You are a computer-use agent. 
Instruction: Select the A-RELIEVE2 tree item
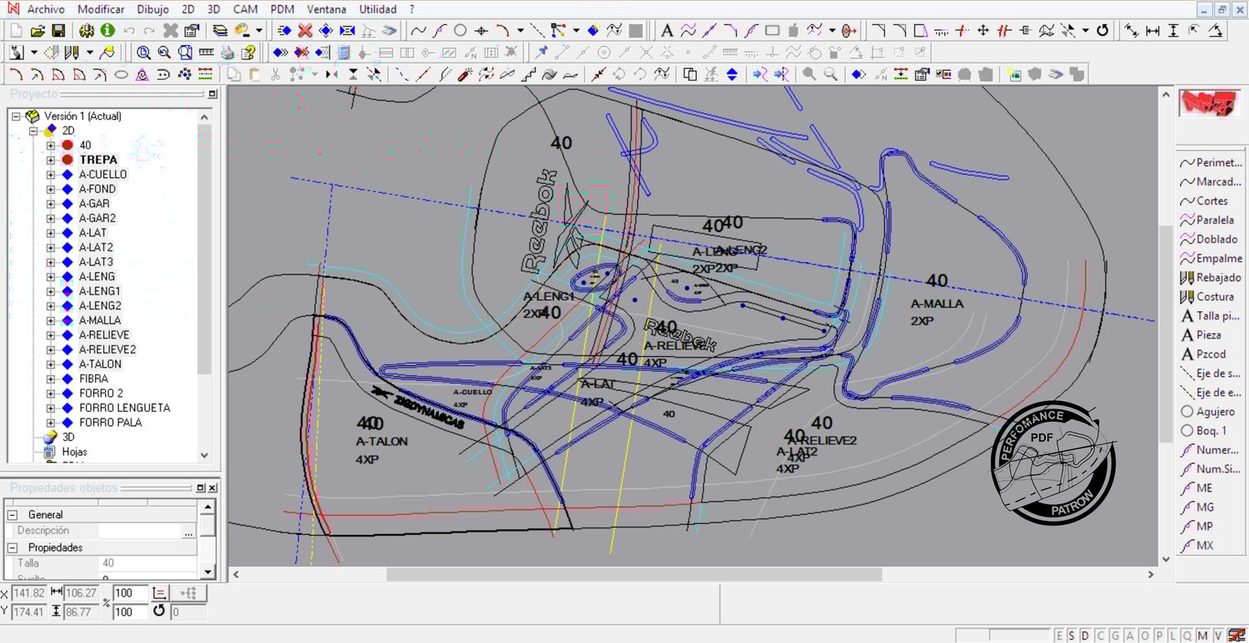[107, 349]
